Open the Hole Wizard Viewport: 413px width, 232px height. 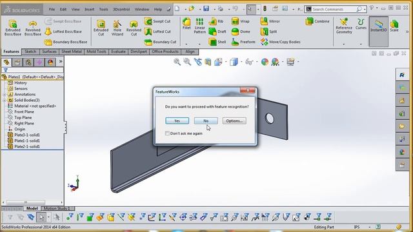(117, 28)
